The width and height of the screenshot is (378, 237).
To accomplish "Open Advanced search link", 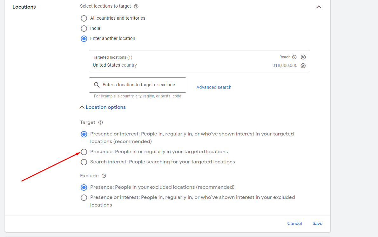I will pos(214,87).
